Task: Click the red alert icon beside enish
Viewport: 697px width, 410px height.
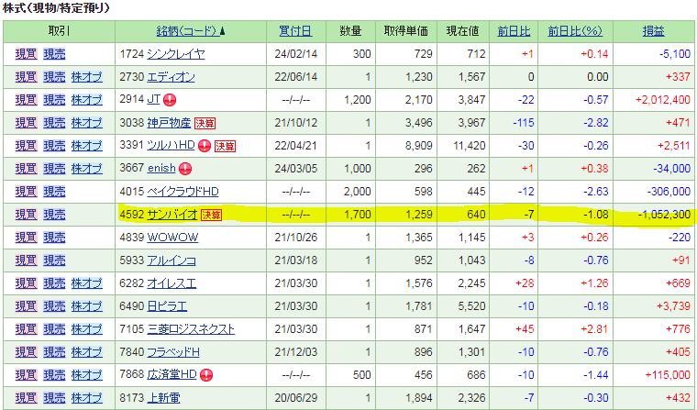Action: click(x=185, y=169)
